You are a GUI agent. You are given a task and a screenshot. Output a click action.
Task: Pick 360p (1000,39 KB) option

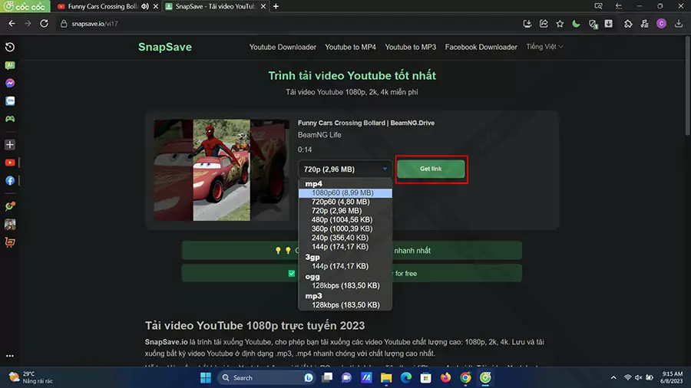345,229
